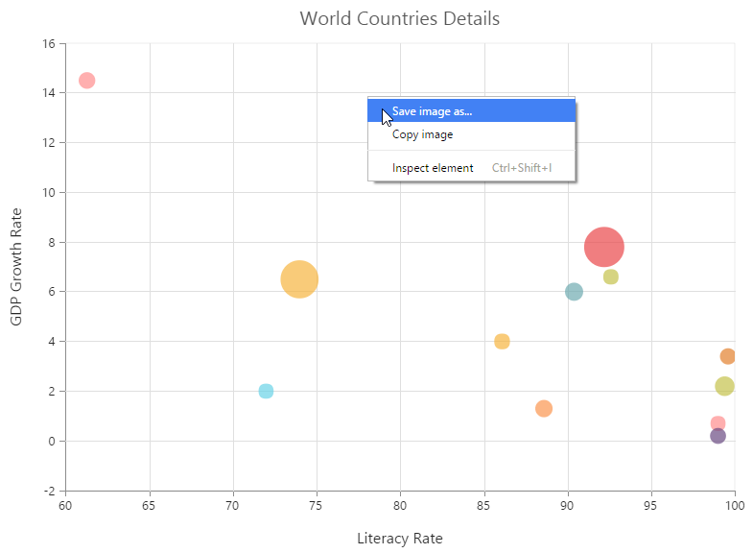Image resolution: width=753 pixels, height=553 pixels.
Task: Click the large red bubble
Action: pyautogui.click(x=603, y=247)
